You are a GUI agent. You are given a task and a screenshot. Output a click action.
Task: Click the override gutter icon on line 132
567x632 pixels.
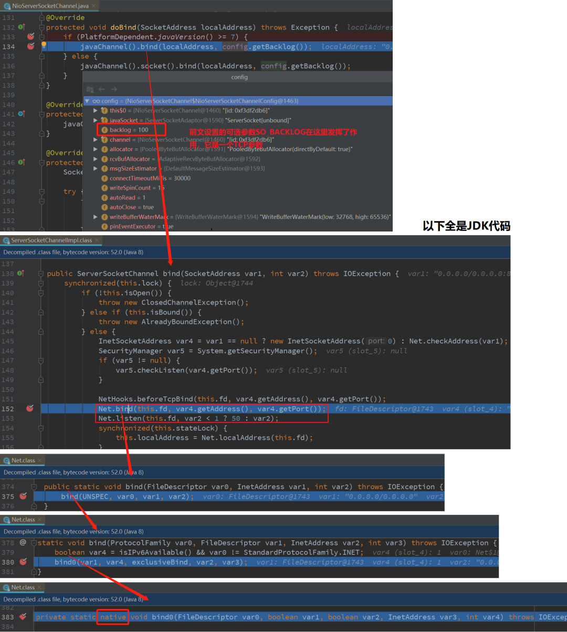coord(22,27)
